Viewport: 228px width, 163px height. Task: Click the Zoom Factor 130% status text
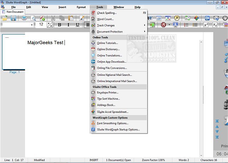point(154,160)
